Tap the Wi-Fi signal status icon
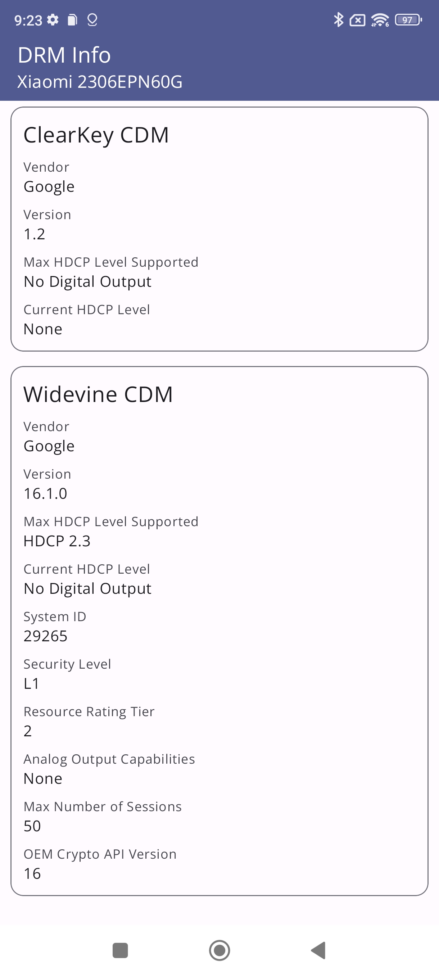The image size is (439, 976). pyautogui.click(x=380, y=20)
